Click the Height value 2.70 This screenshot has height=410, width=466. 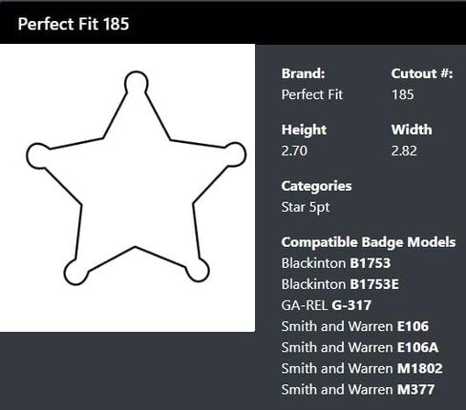[294, 151]
